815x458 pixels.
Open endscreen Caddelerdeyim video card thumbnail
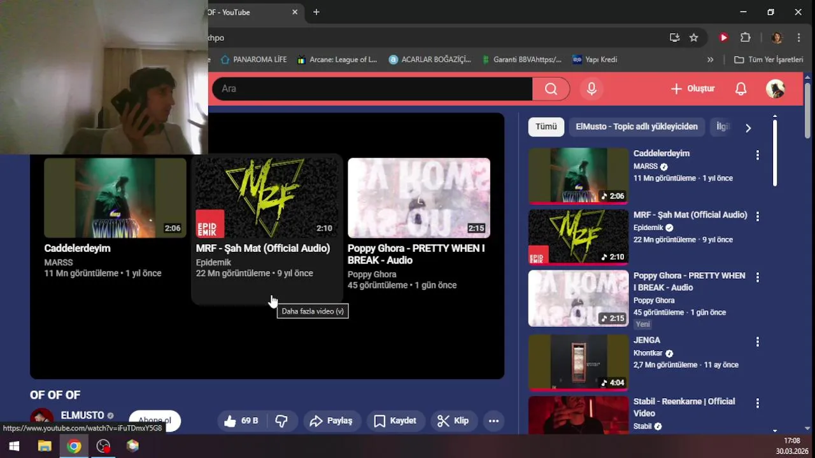pos(115,198)
